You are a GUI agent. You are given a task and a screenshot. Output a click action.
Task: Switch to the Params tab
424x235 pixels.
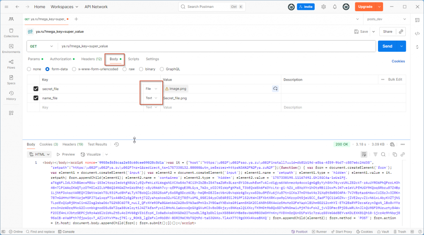(36, 59)
